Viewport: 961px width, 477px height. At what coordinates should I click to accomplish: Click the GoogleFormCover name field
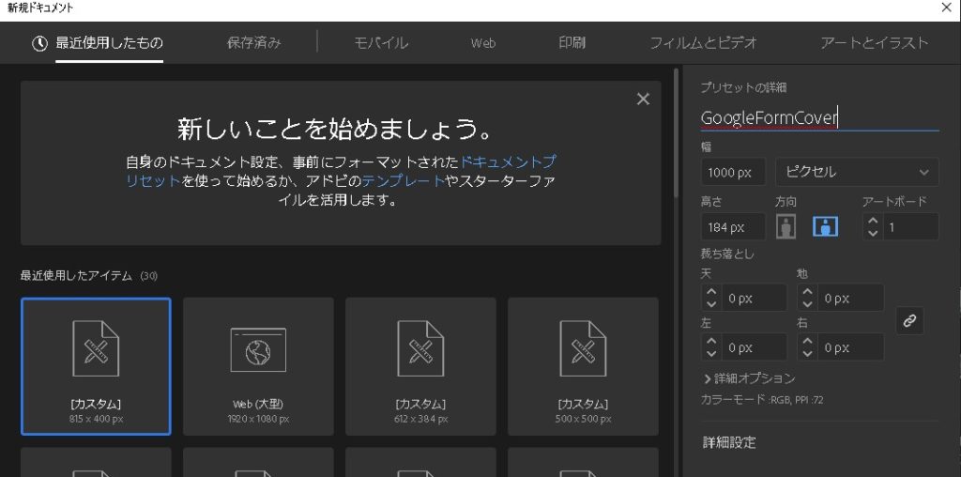(818, 118)
